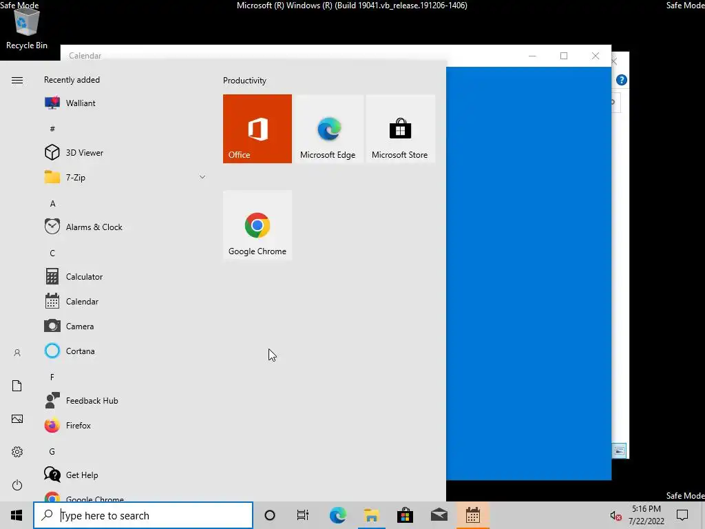Open Microsoft Edge on taskbar
The width and height of the screenshot is (705, 529).
337,515
